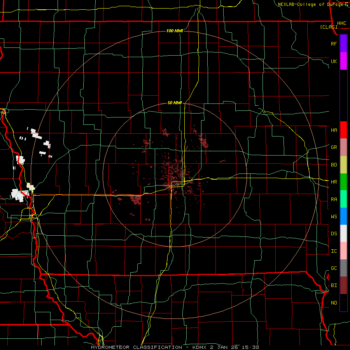
Task: Click the BI dark-red legend swatch
Action: click(343, 285)
